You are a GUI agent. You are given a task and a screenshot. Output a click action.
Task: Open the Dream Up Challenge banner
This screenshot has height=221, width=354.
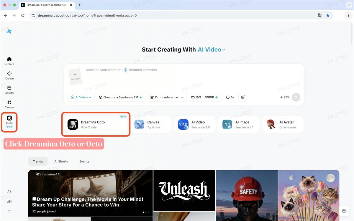click(90, 193)
